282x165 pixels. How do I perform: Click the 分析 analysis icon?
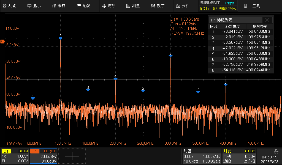pos(178,5)
